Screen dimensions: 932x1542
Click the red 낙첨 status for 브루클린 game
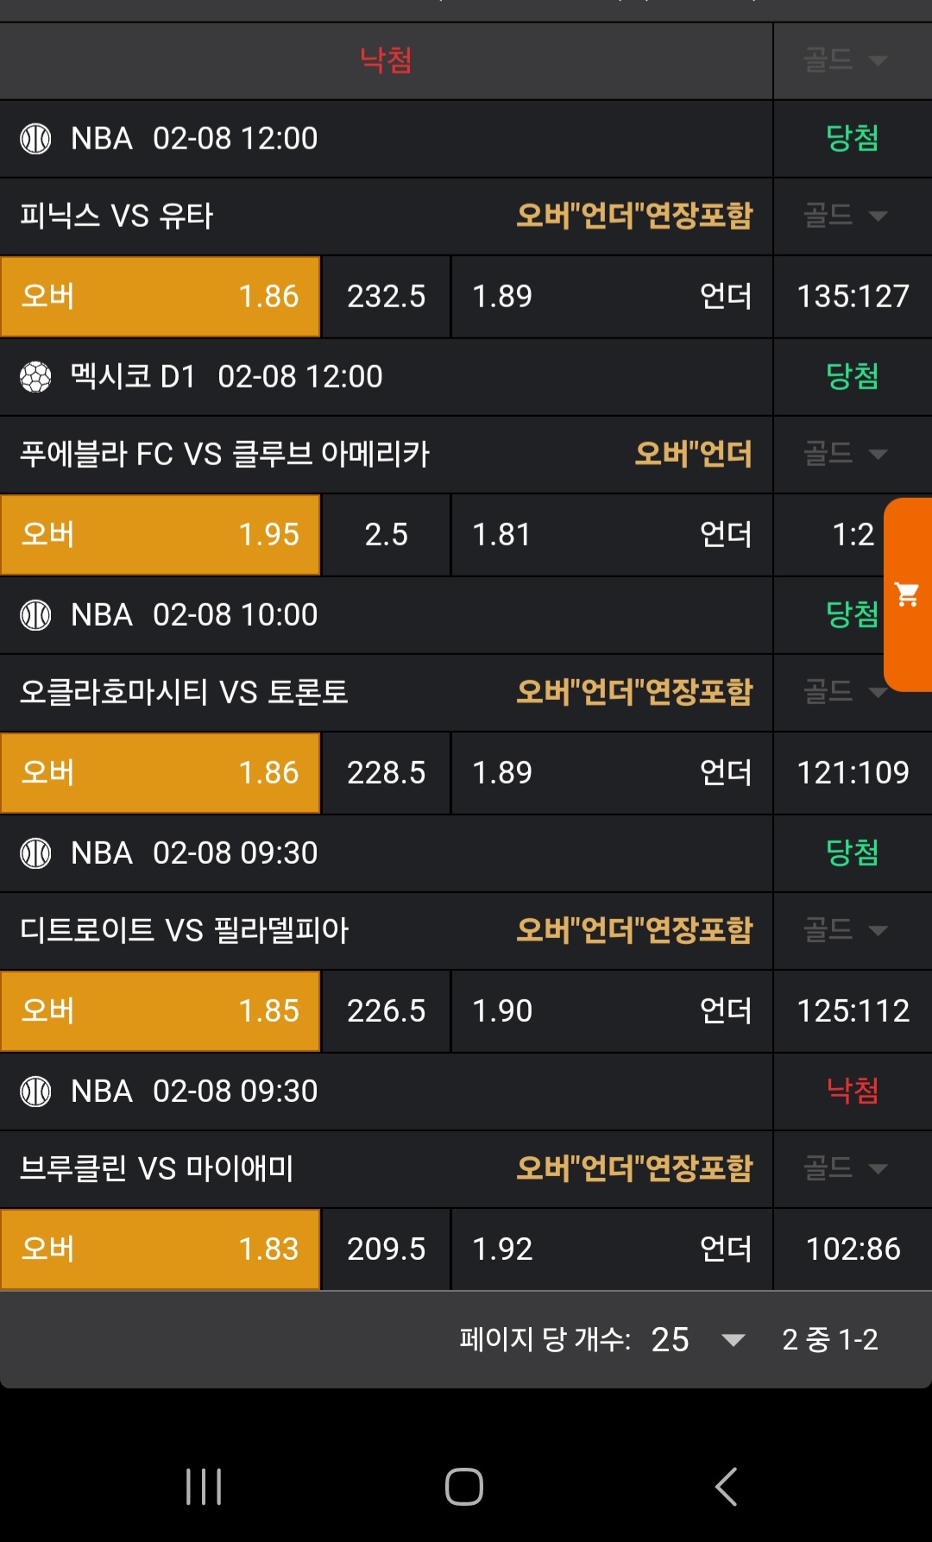click(852, 1092)
